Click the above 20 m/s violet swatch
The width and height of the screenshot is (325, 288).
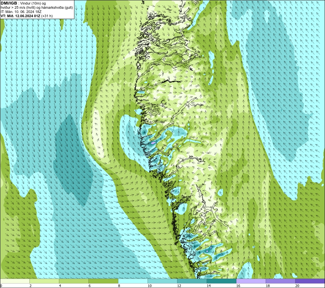(310, 281)
